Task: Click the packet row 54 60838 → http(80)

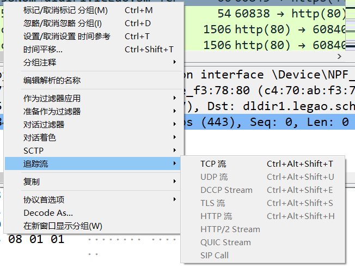Action: 272,13
